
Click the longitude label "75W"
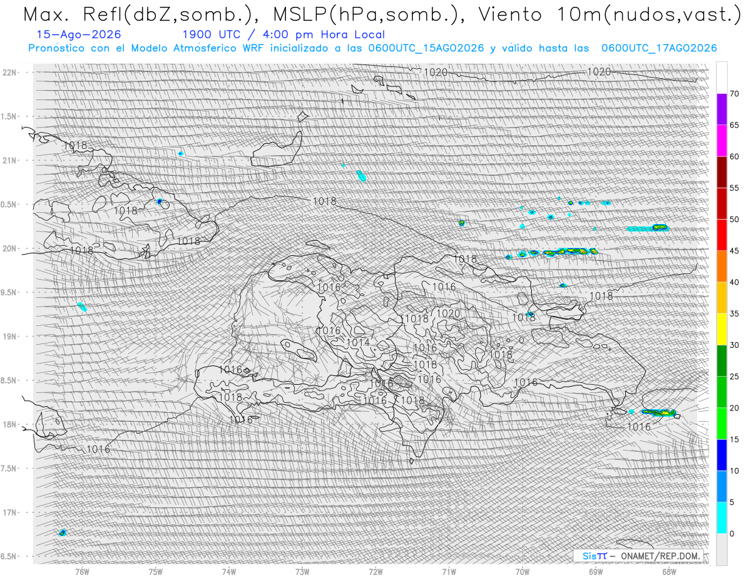click(x=155, y=571)
